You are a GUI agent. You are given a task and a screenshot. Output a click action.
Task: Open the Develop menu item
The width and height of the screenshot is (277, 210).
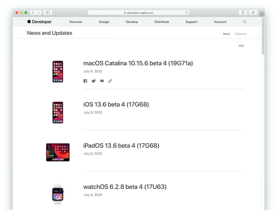[132, 22]
